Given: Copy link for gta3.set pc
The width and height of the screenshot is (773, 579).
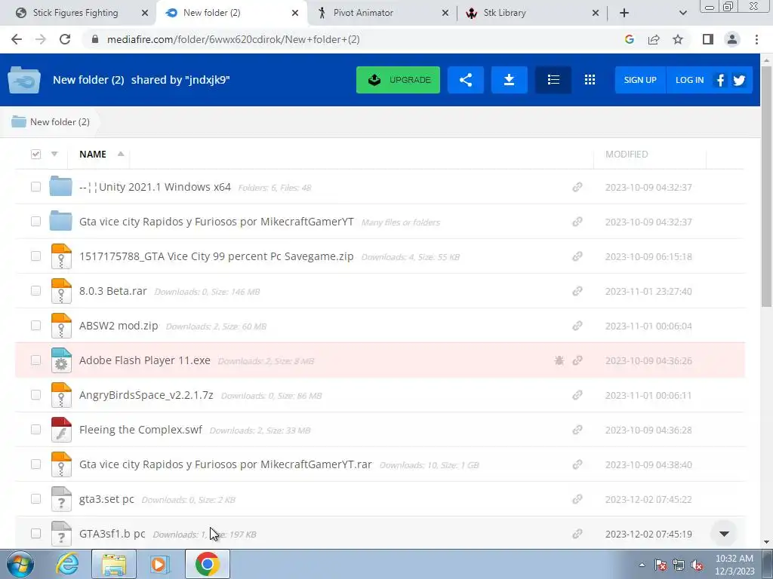Looking at the screenshot, I should (577, 499).
